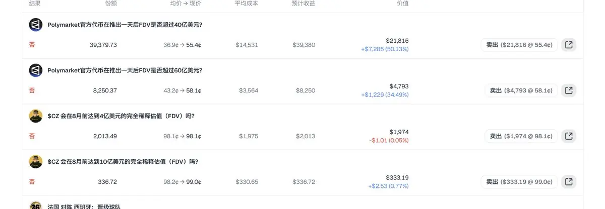Sort by 份额 column header
Image resolution: width=605 pixels, height=209 pixels.
[x=111, y=4]
